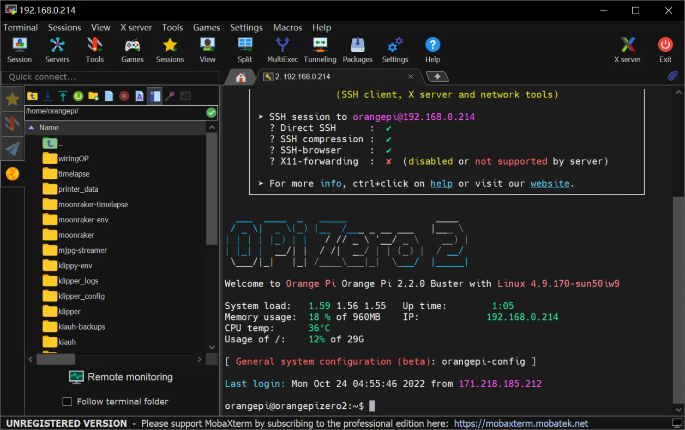Open the Sessions menu
Image resolution: width=685 pixels, height=430 pixels.
[64, 27]
